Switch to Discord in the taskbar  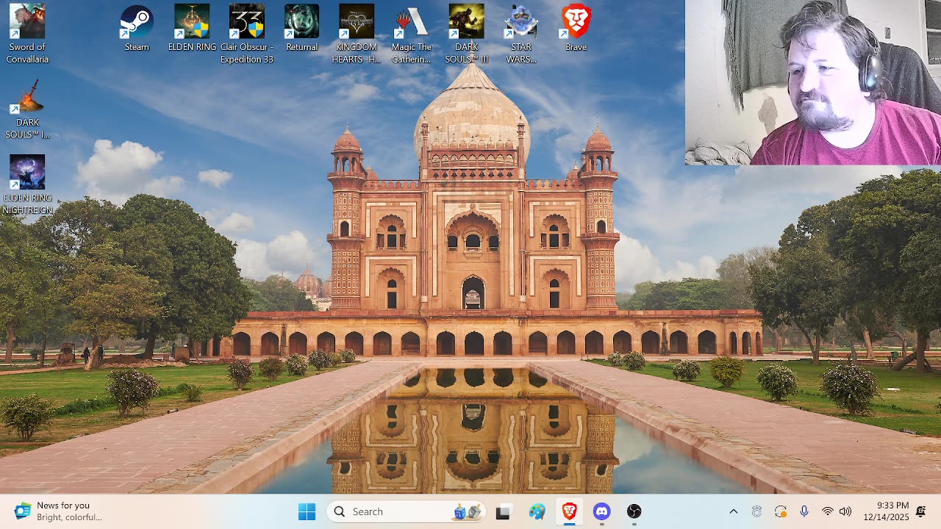(602, 512)
